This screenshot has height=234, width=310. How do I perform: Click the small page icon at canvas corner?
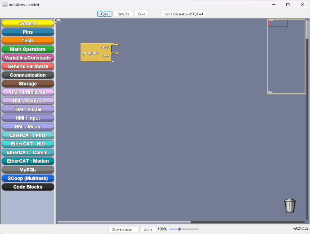tap(59, 21)
